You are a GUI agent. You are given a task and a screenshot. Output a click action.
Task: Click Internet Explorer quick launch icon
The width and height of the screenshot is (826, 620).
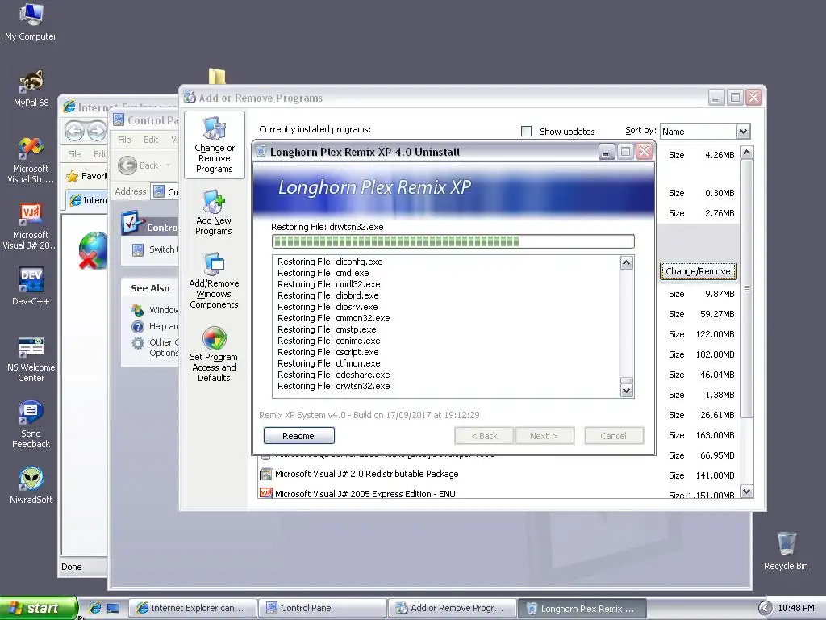coord(95,608)
